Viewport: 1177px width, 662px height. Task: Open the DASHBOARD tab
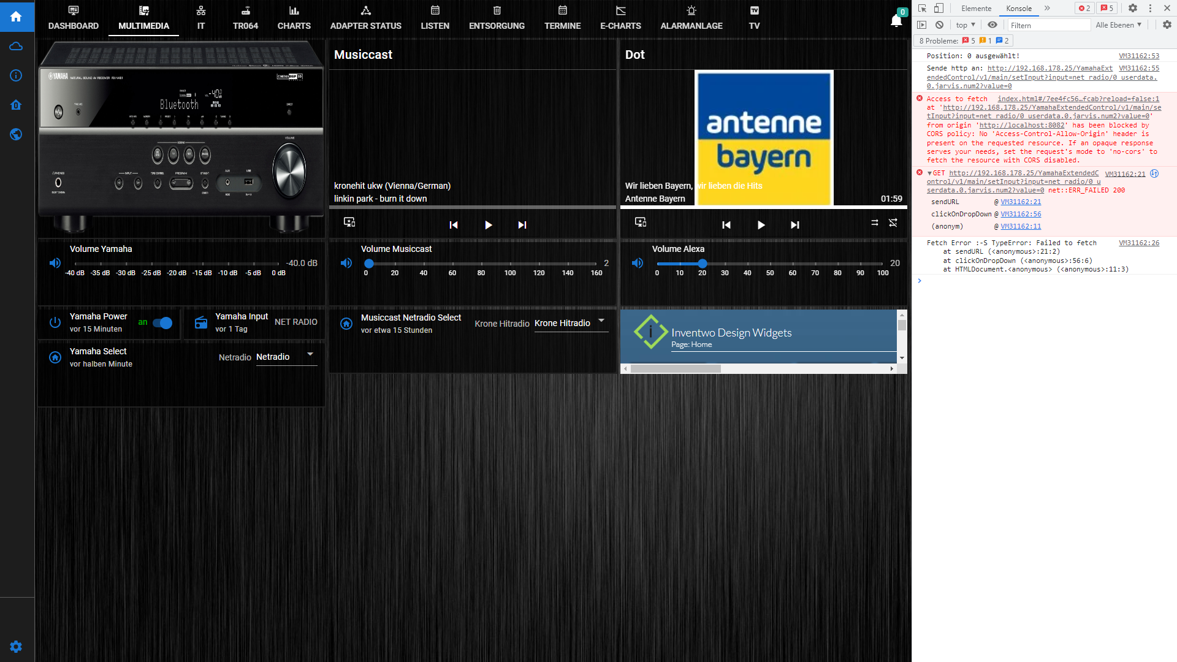(74, 18)
